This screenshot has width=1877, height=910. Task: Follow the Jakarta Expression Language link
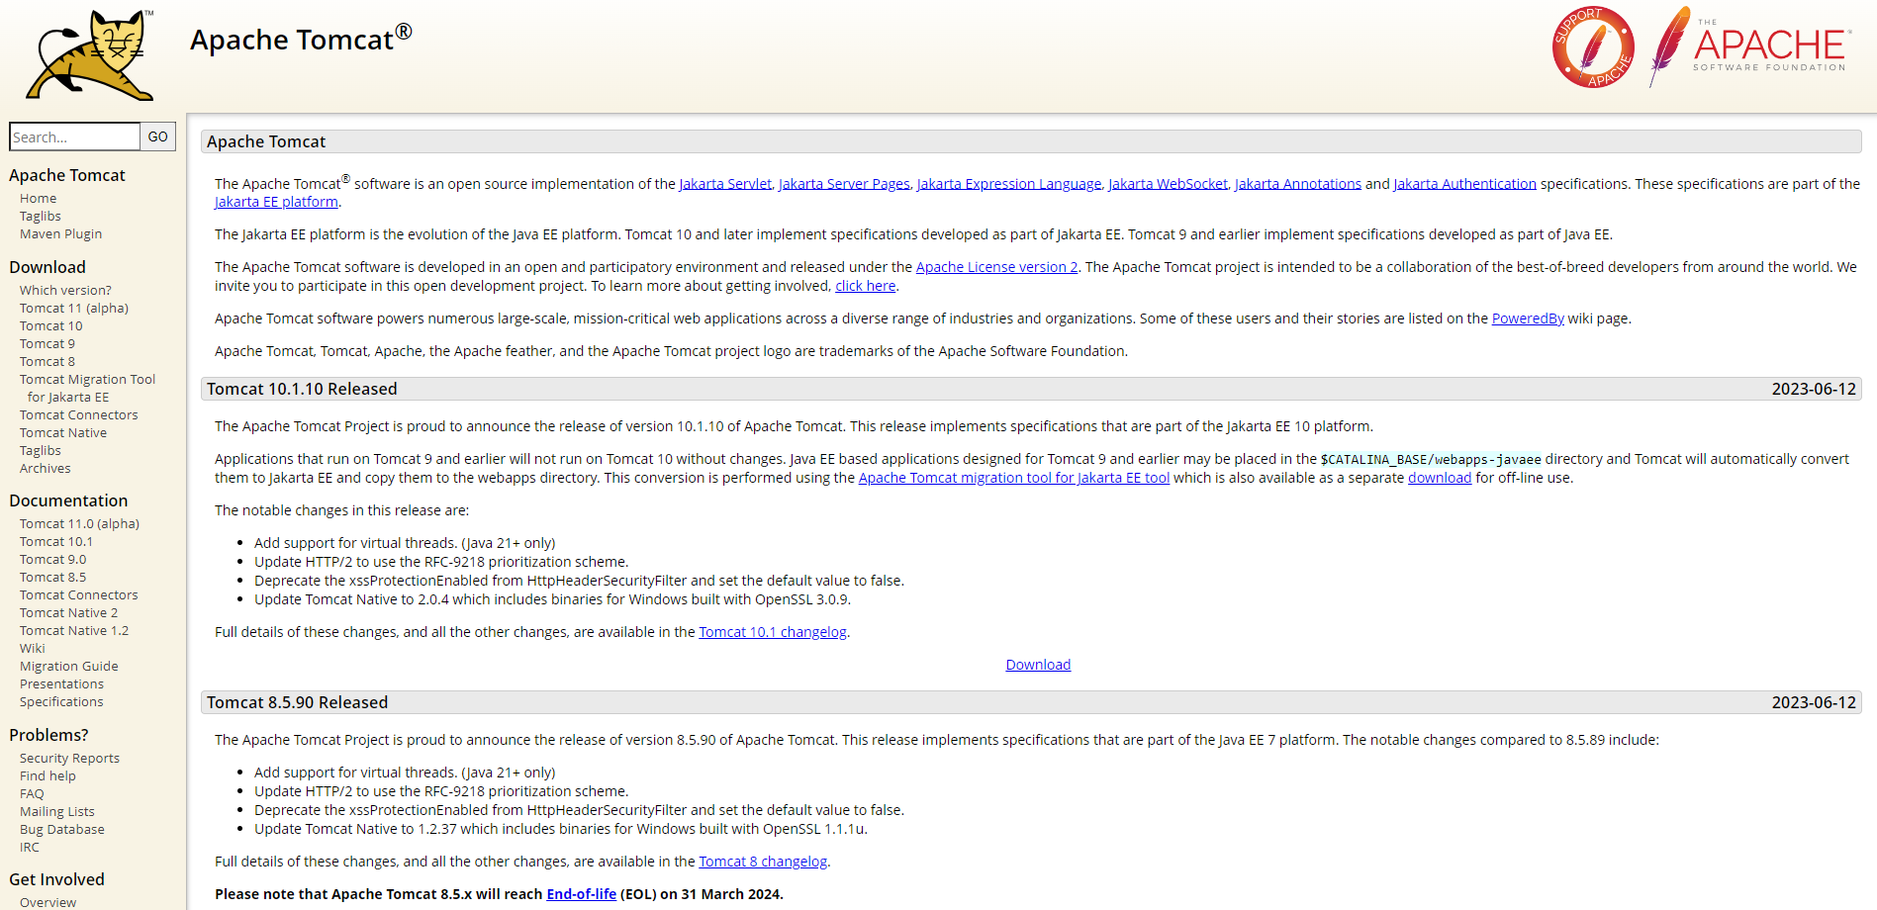point(1009,184)
